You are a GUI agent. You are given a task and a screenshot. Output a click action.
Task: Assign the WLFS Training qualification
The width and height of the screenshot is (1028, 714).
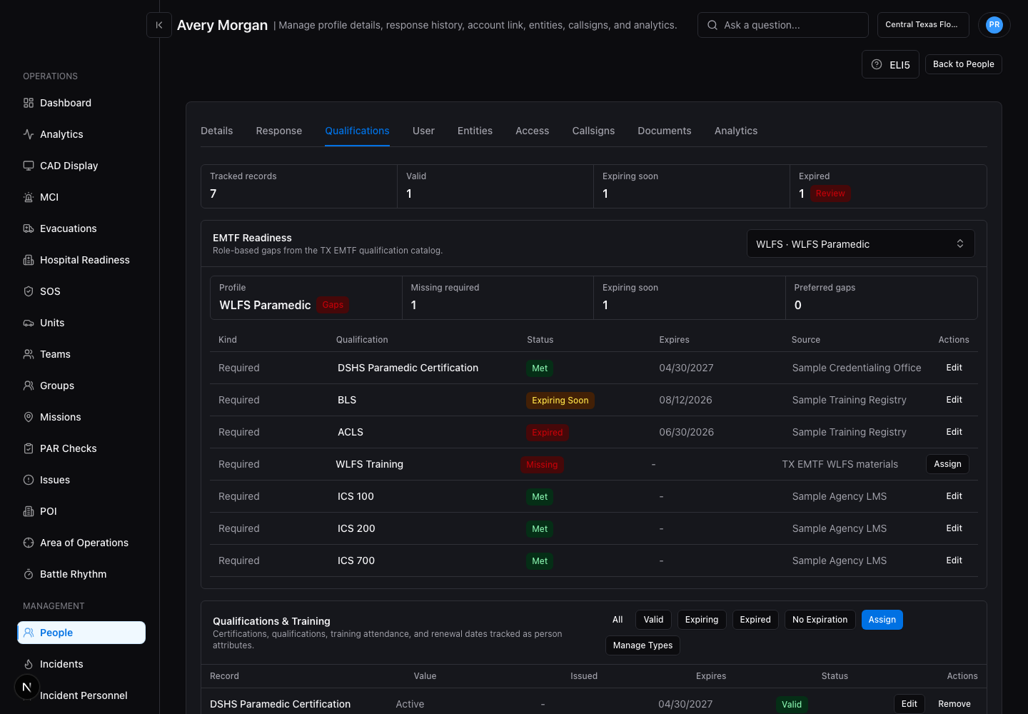click(947, 464)
